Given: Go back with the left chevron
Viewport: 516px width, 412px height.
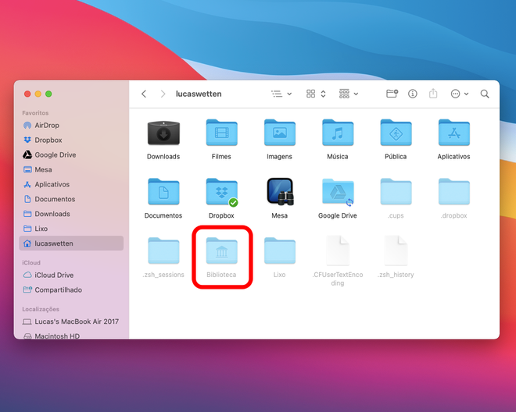Looking at the screenshot, I should [x=144, y=94].
